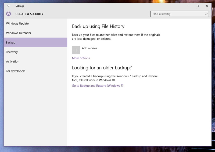Click the Settings title text
Image resolution: width=215 pixels, height=152 pixels.
coord(20,6)
